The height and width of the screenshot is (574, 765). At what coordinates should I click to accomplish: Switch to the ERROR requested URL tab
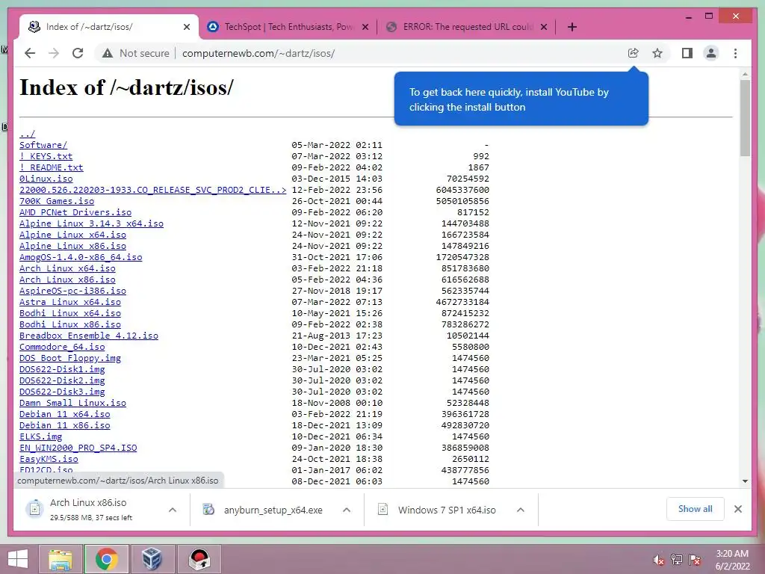point(467,27)
